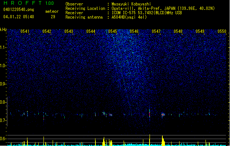Select observer name Masayuki Kobayashi
The height and width of the screenshot is (146, 230).
(131, 4)
